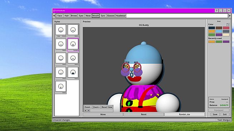Click the 'Unsaved changes.' status text

(62, 120)
